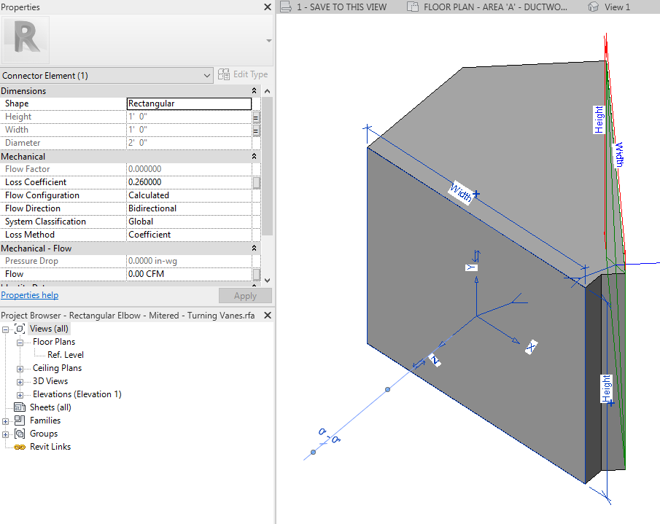660x524 pixels.
Task: Expand the Families tree node
Action: point(5,421)
